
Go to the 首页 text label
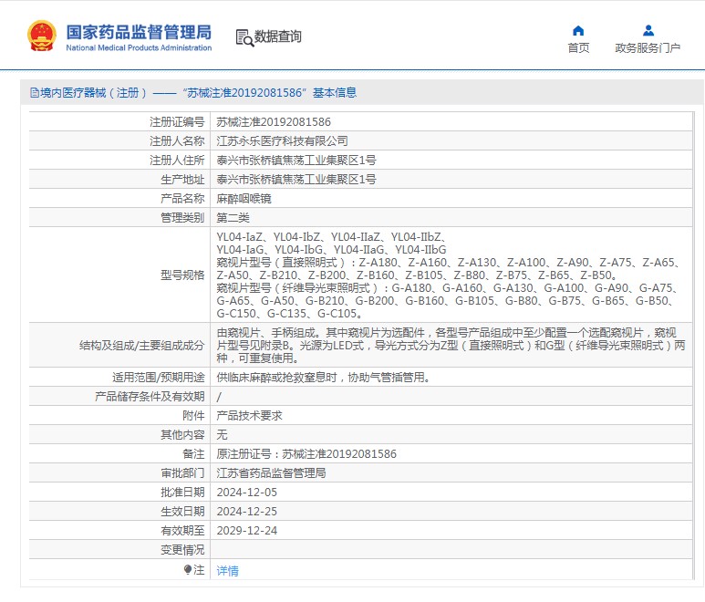[578, 48]
